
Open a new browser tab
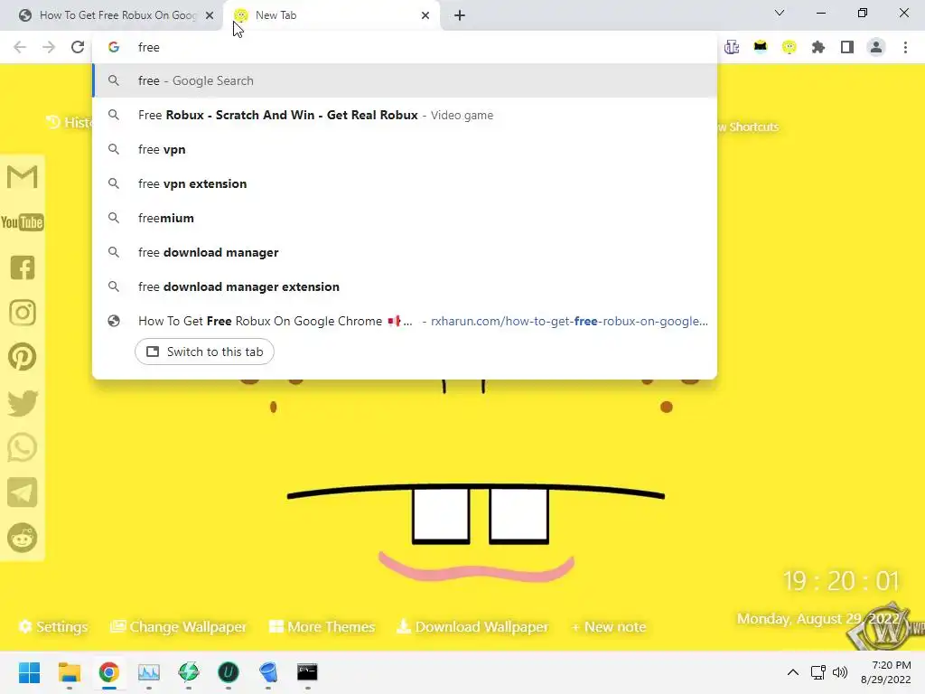click(460, 15)
